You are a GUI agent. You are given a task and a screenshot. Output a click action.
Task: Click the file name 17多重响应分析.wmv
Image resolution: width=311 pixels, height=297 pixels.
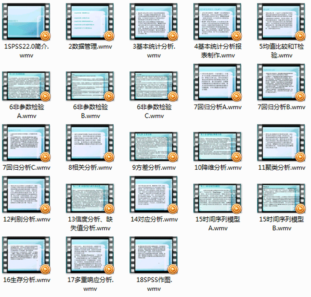tap(90, 284)
